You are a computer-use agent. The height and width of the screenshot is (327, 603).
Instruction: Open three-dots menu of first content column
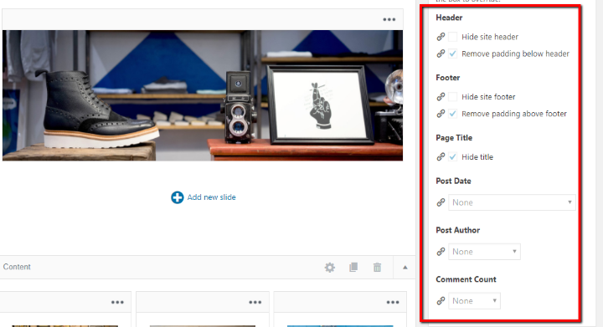click(x=117, y=303)
